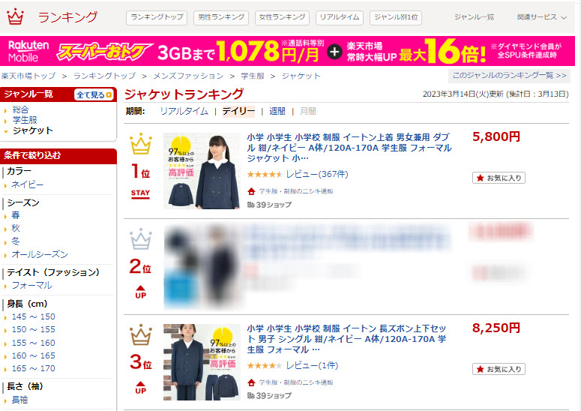
Task: Open the first-ranked イートン上着 product title
Action: 349,148
